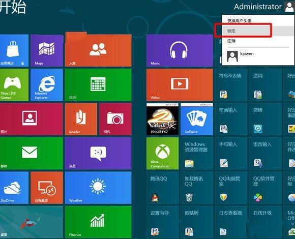Viewport: 295px width, 239px height.
Task: Open the Reader tile
Action: 81,119
